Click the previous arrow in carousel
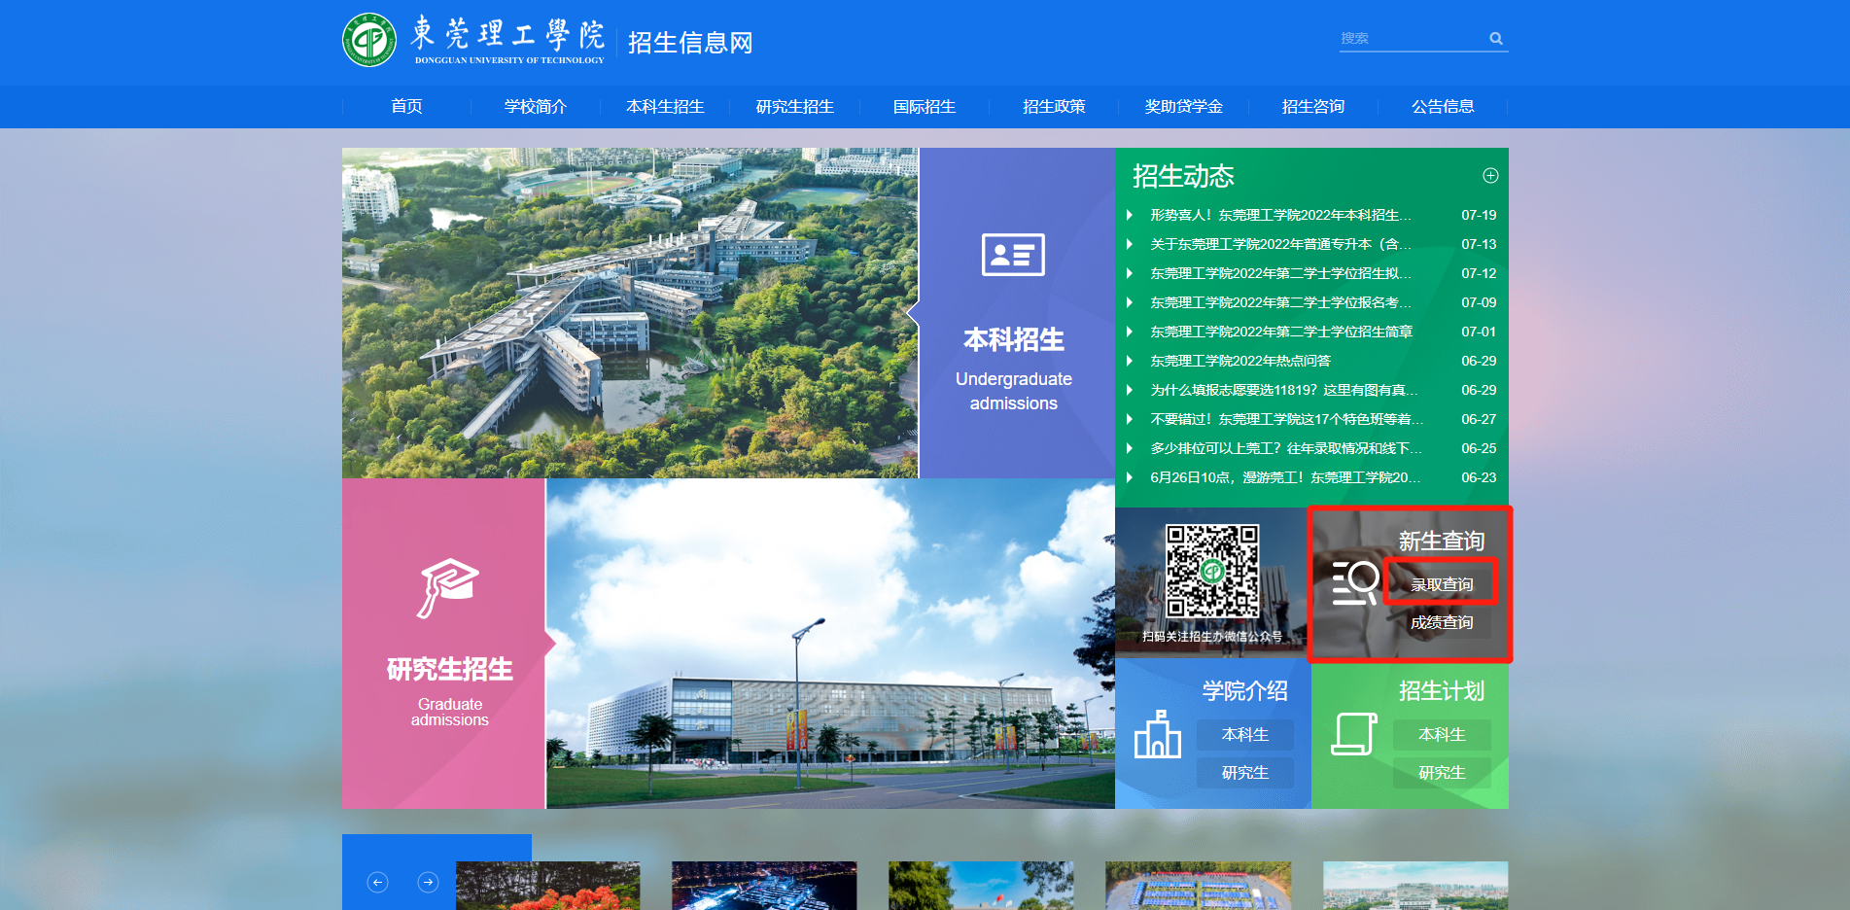 pos(378,882)
